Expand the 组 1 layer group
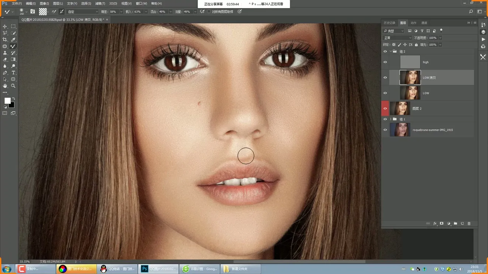This screenshot has height=274, width=488. coord(391,119)
